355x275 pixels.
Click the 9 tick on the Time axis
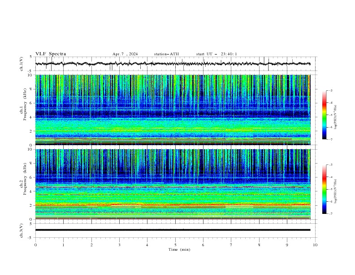(x=287, y=245)
